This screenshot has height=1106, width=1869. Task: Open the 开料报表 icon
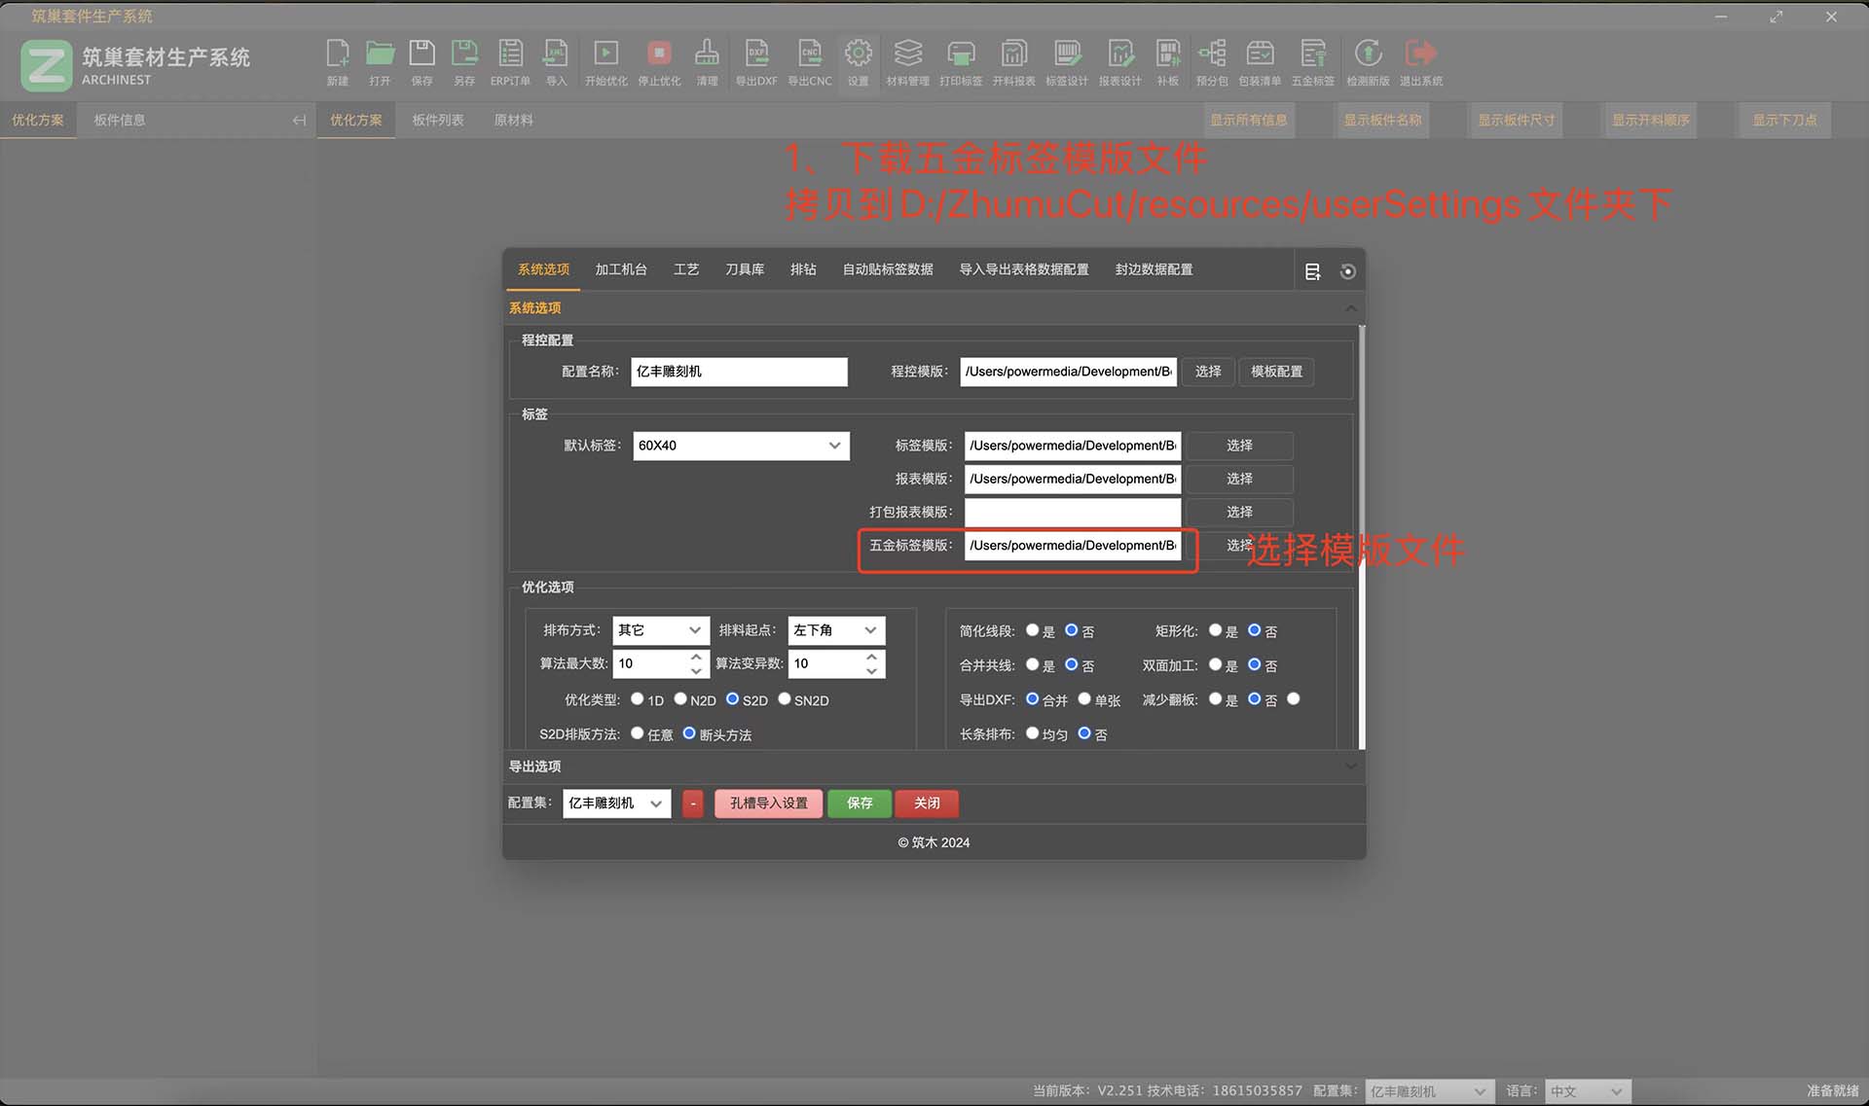coord(1013,62)
